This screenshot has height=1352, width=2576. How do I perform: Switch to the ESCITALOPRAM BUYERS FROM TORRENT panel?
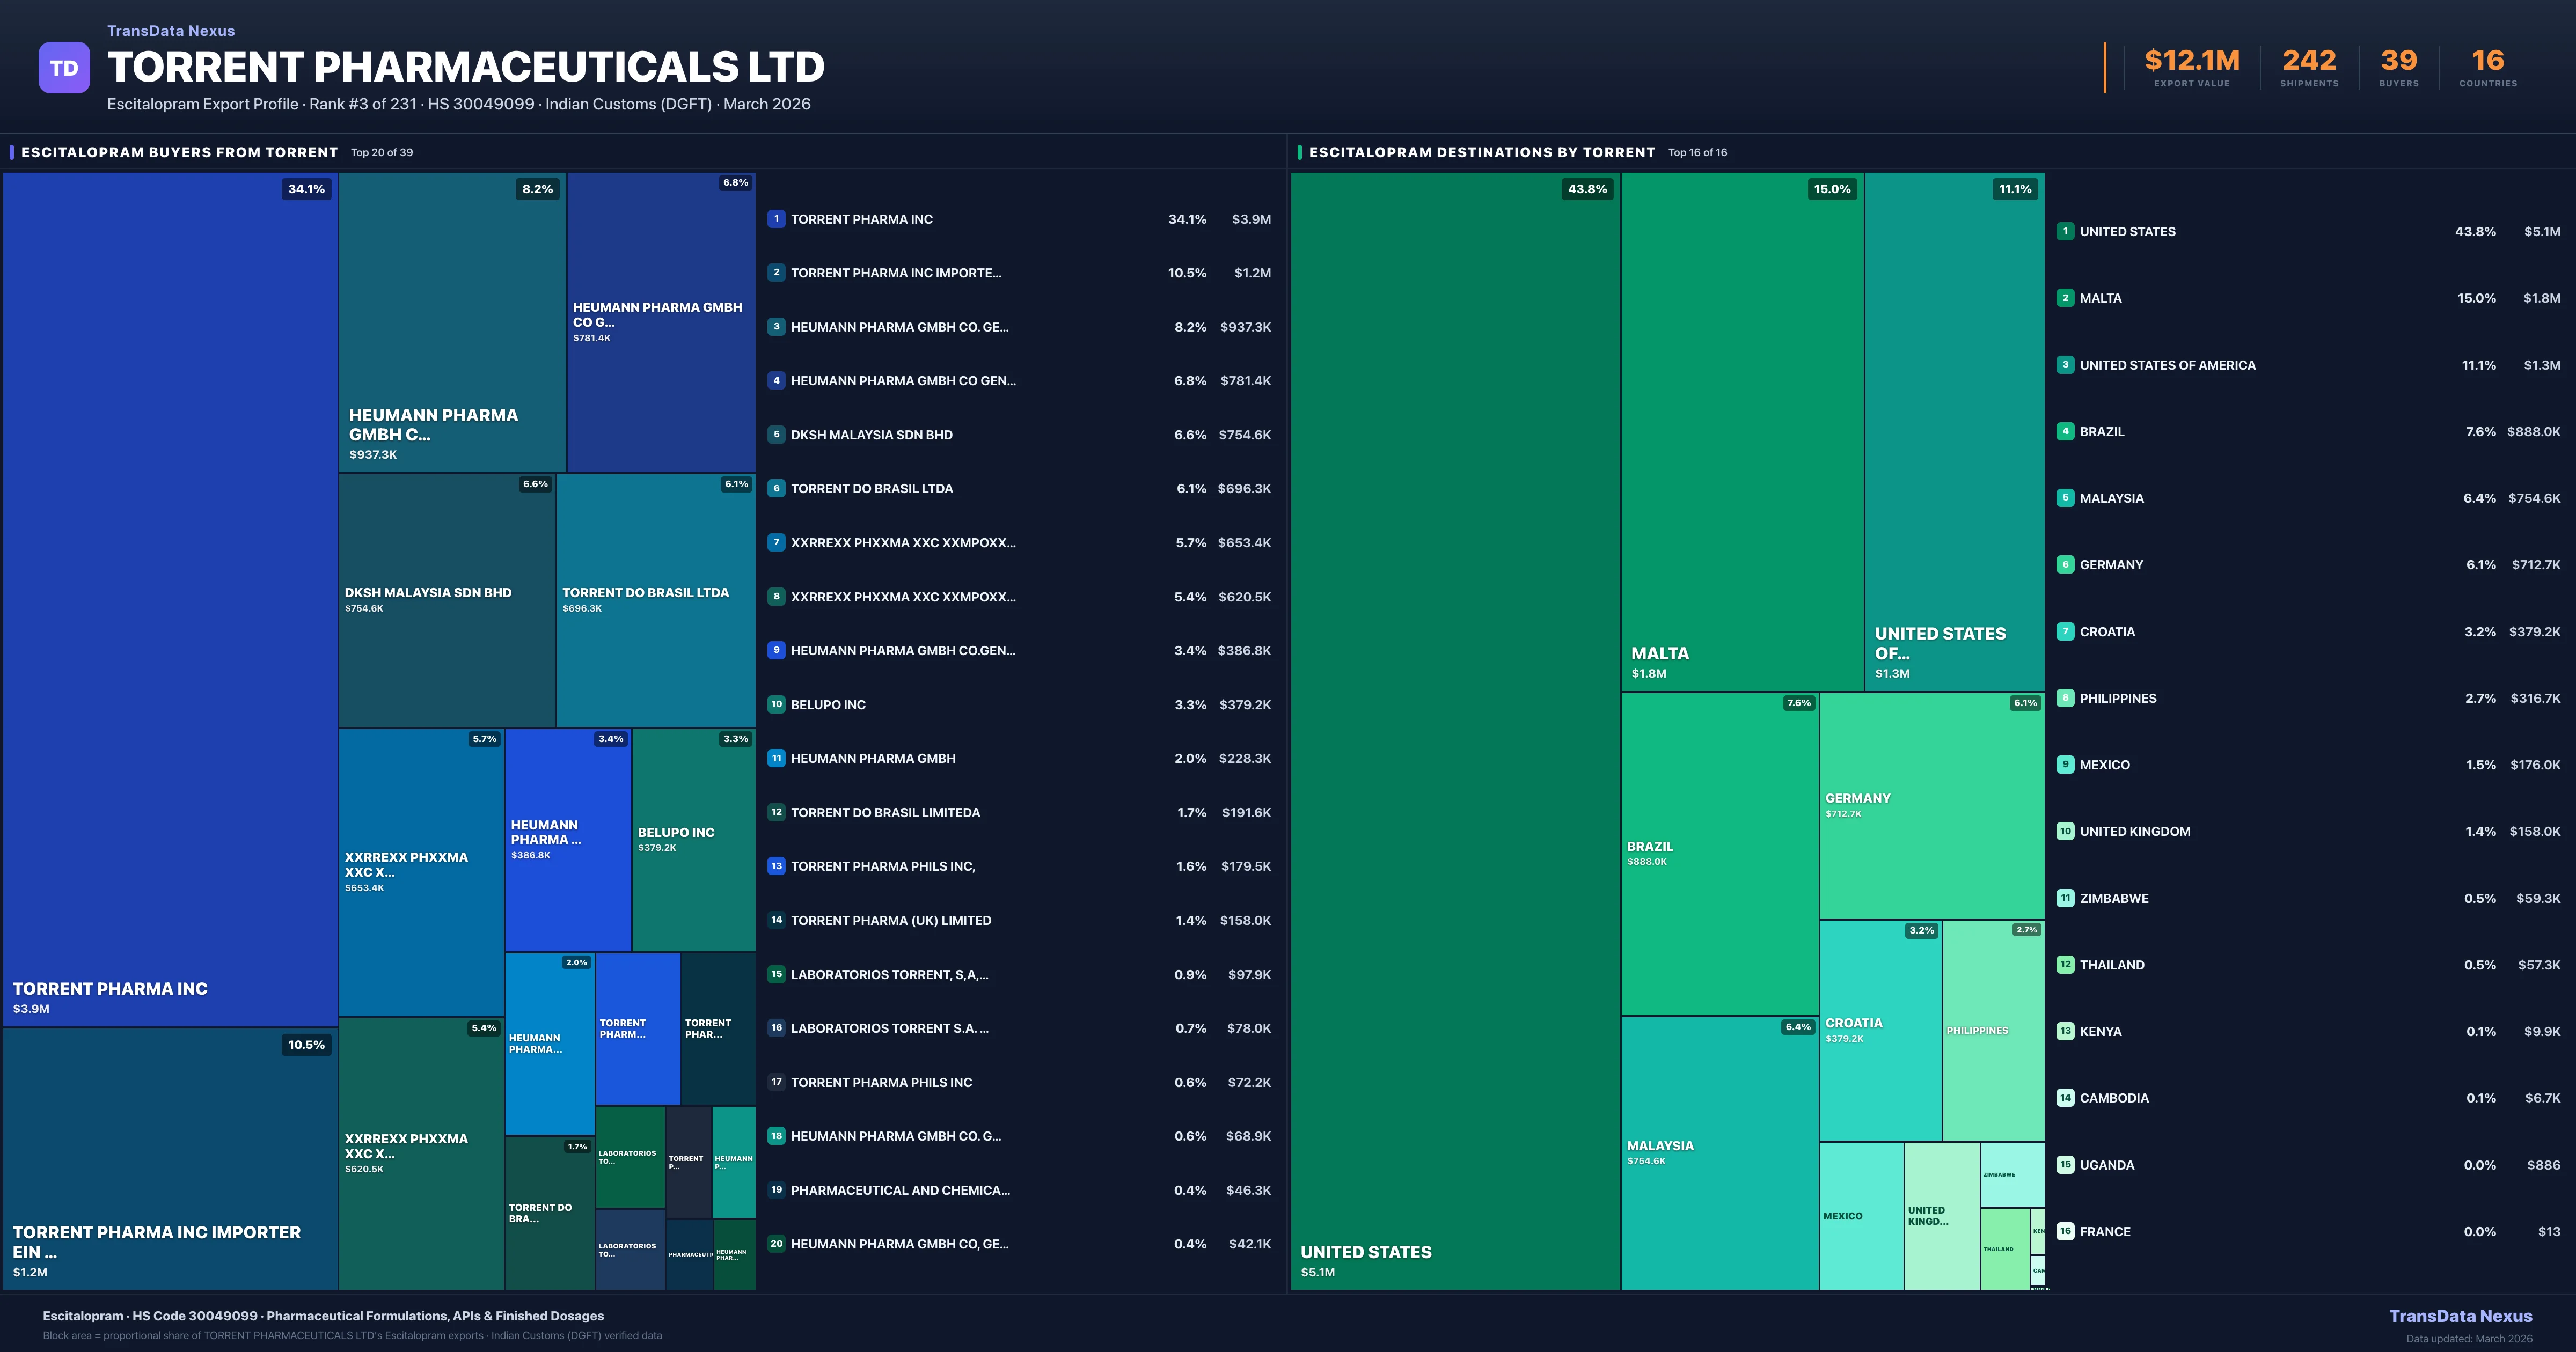pyautogui.click(x=178, y=152)
